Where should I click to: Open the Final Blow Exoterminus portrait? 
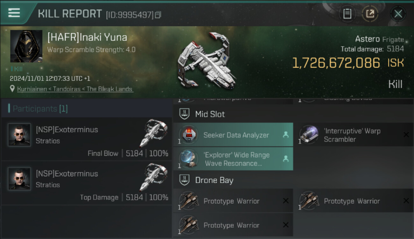tap(19, 135)
